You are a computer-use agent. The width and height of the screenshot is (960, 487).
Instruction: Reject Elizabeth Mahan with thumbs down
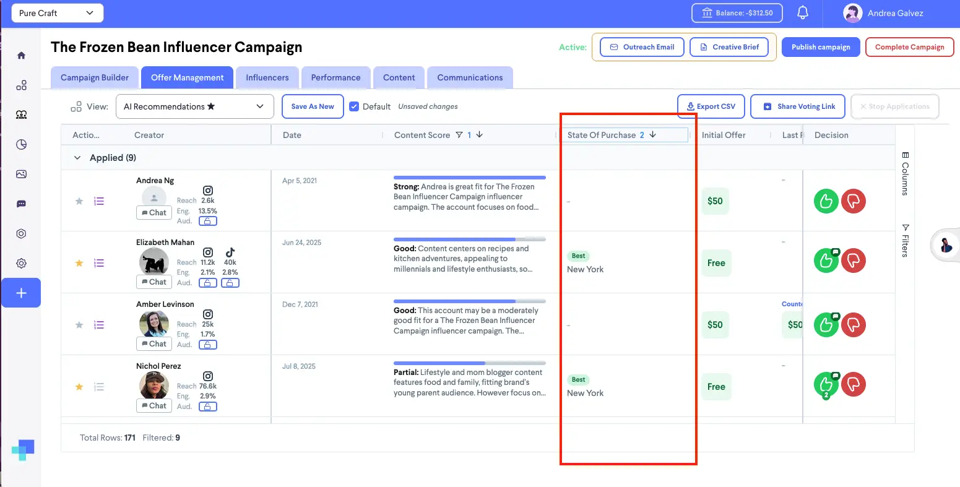[854, 261]
